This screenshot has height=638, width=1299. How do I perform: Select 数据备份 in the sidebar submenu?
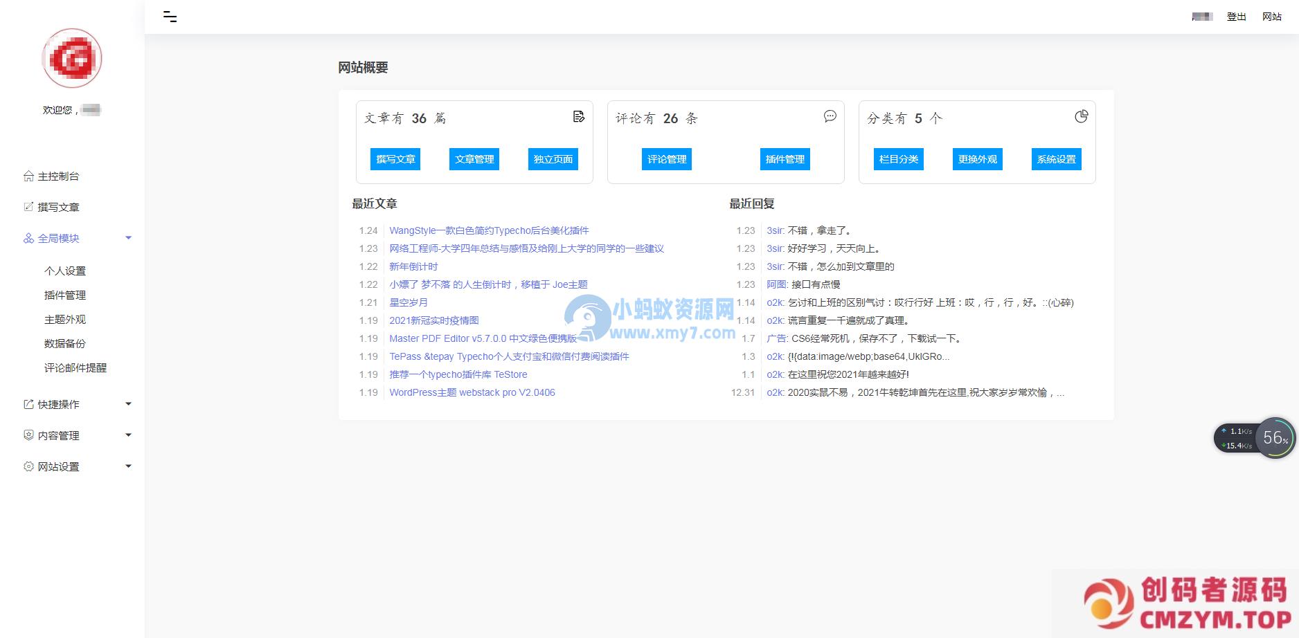click(x=65, y=343)
